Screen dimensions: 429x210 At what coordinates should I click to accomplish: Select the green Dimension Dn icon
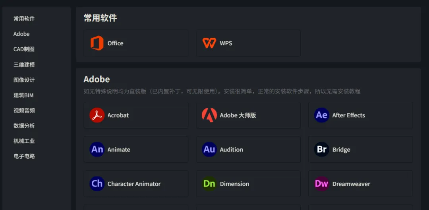tap(209, 184)
